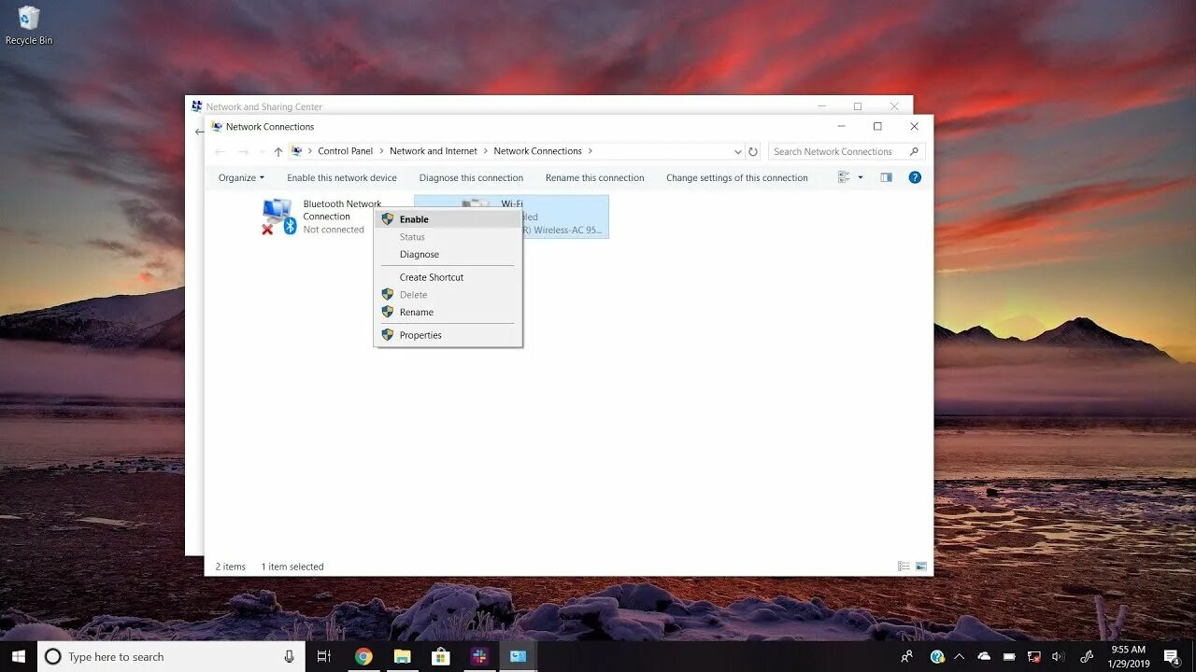The image size is (1196, 672).
Task: Click the battery tray icon
Action: 1009,656
